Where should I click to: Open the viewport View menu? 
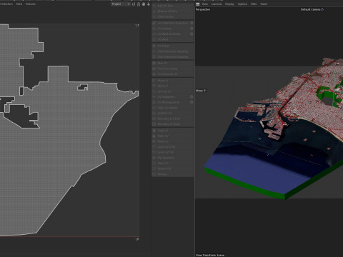pos(205,4)
